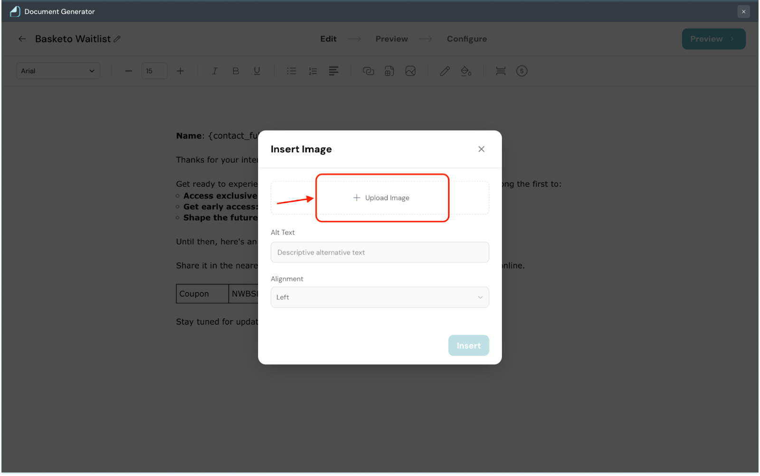This screenshot has height=476, width=760.
Task: Click the insert image toolbar icon
Action: [410, 71]
